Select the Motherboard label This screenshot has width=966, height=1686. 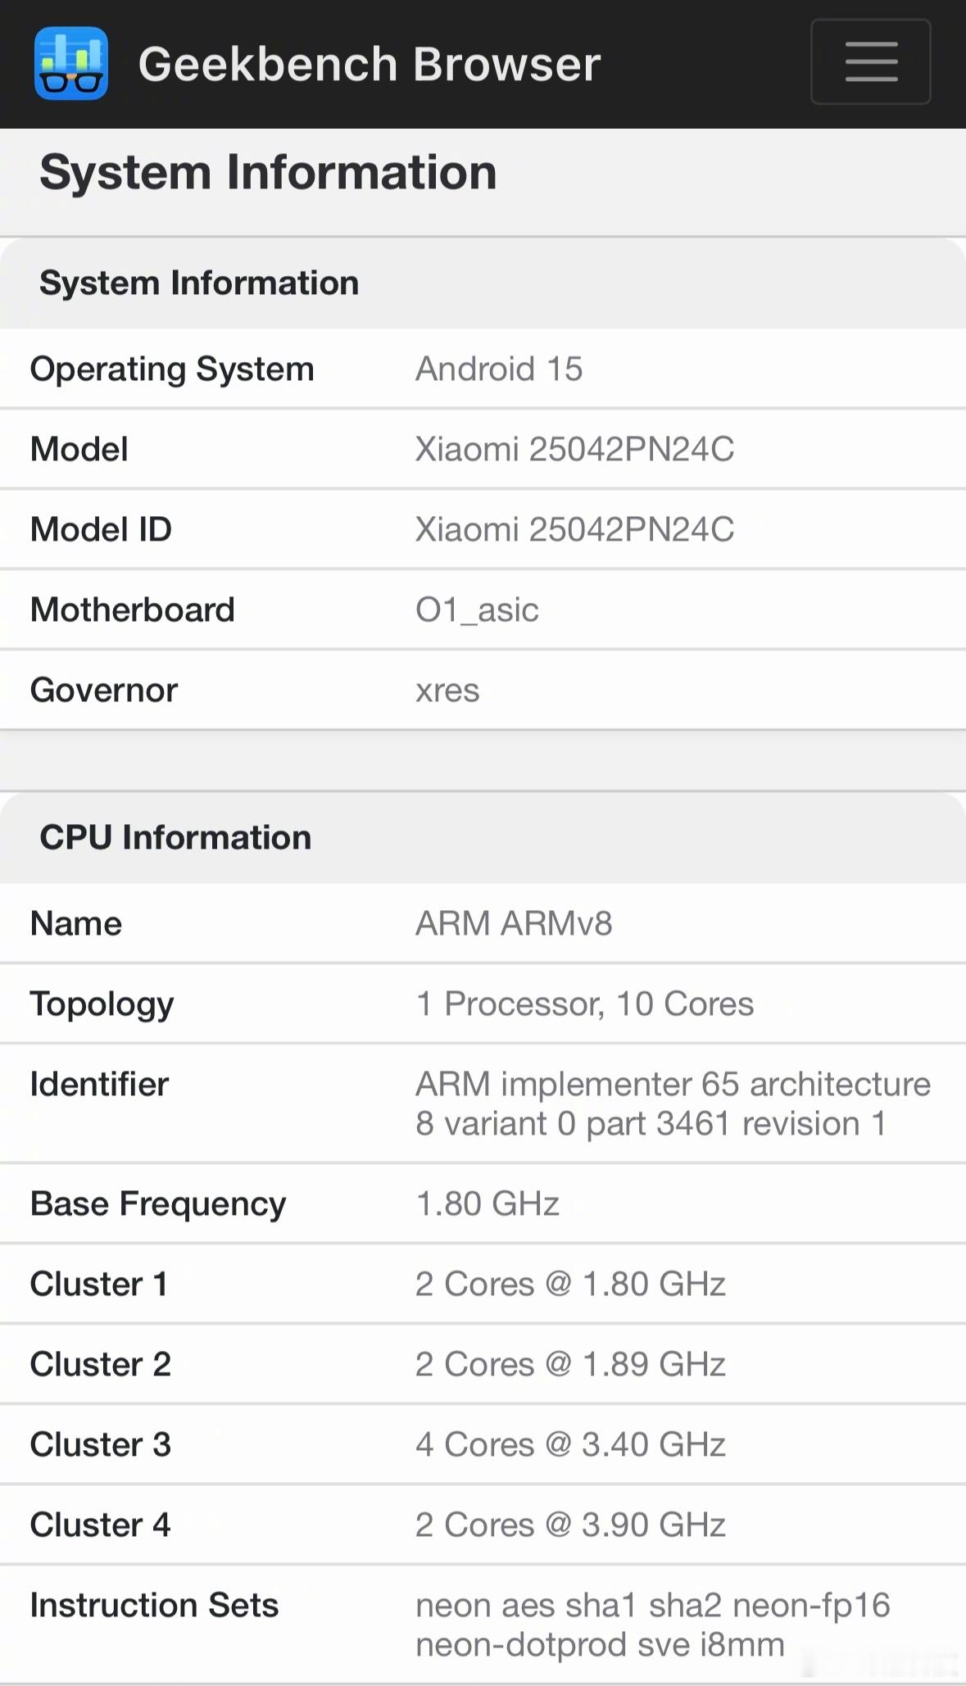pos(133,610)
